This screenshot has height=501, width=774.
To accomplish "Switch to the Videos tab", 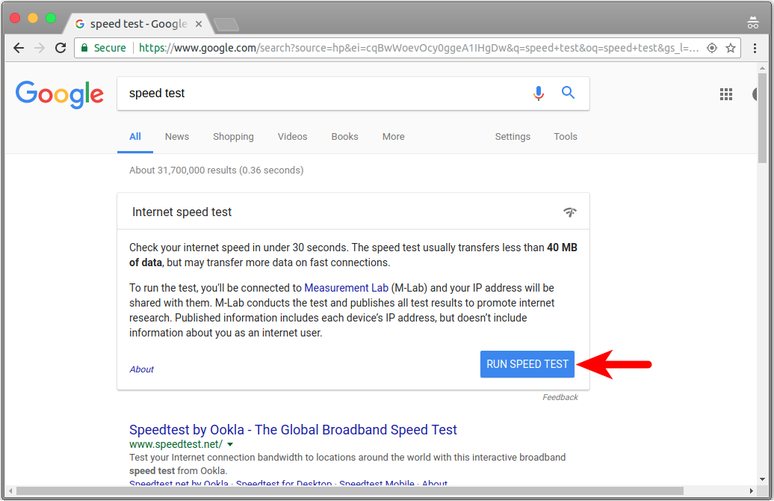I will tap(292, 137).
